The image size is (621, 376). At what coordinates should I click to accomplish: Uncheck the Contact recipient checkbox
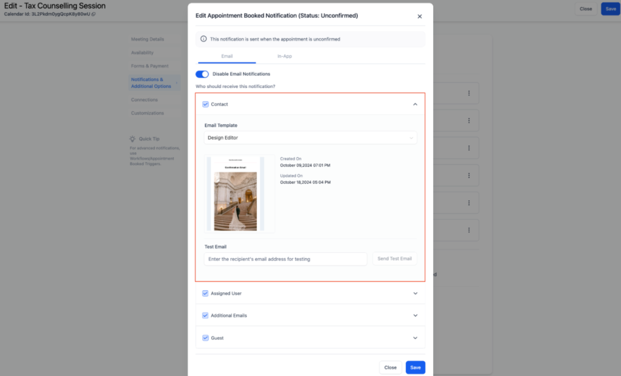pos(206,104)
